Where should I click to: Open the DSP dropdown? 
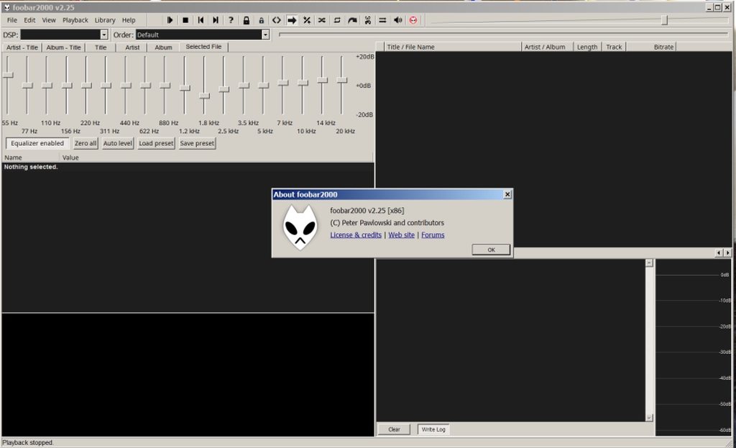(104, 35)
